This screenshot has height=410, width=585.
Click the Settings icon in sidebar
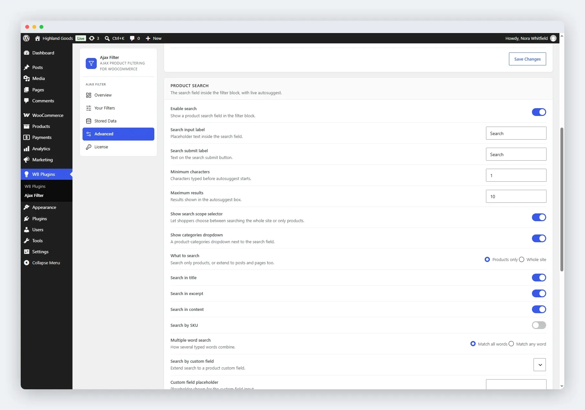pyautogui.click(x=27, y=252)
